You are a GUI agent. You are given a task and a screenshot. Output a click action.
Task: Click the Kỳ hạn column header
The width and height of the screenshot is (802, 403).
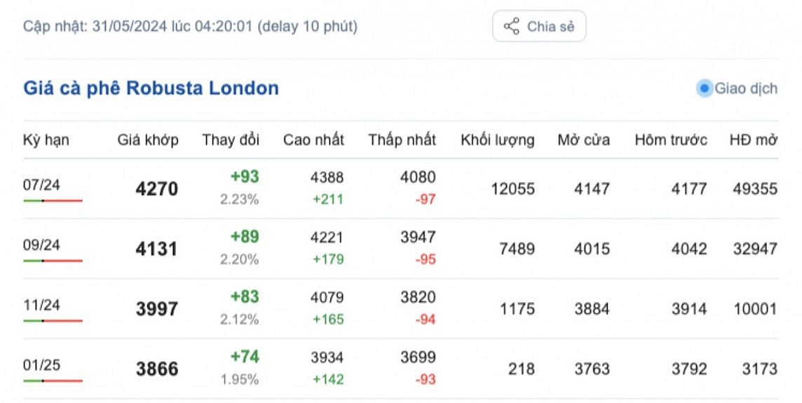pyautogui.click(x=46, y=139)
